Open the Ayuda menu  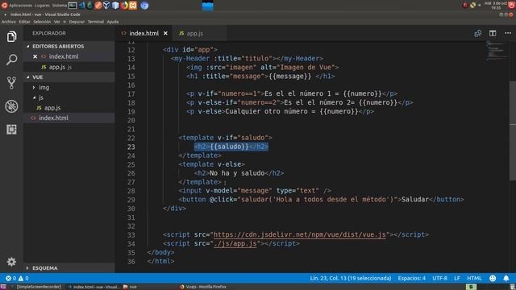tap(113, 22)
